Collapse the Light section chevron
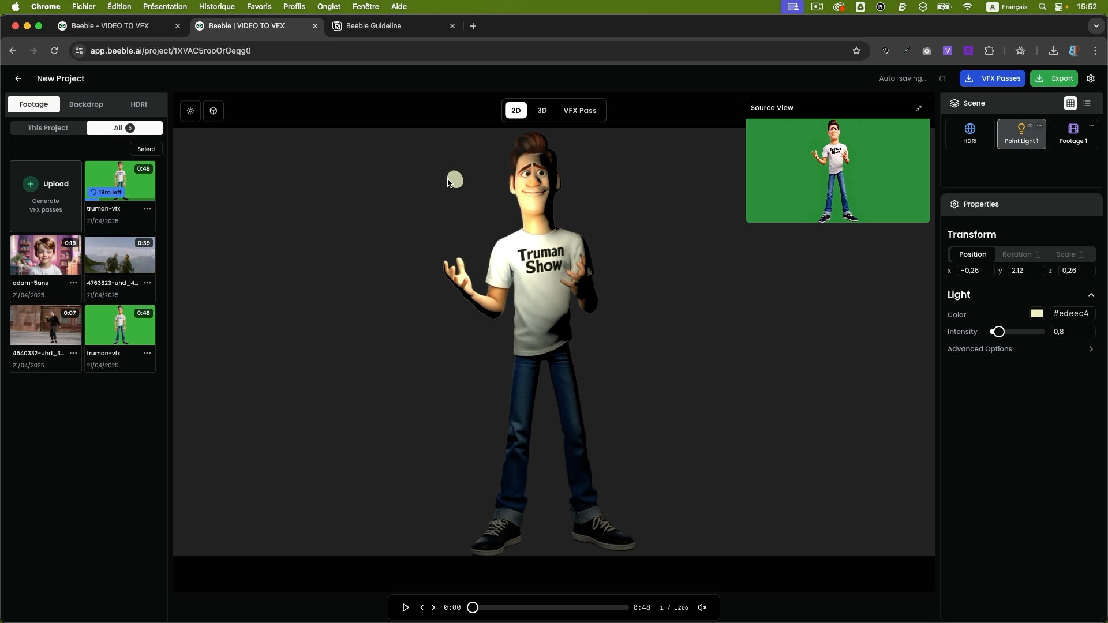The image size is (1108, 623). [x=1091, y=295]
